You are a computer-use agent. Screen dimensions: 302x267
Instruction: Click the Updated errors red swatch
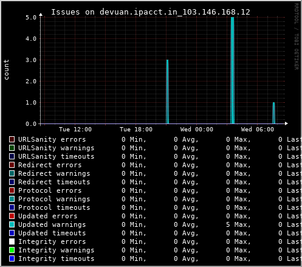coord(12,216)
